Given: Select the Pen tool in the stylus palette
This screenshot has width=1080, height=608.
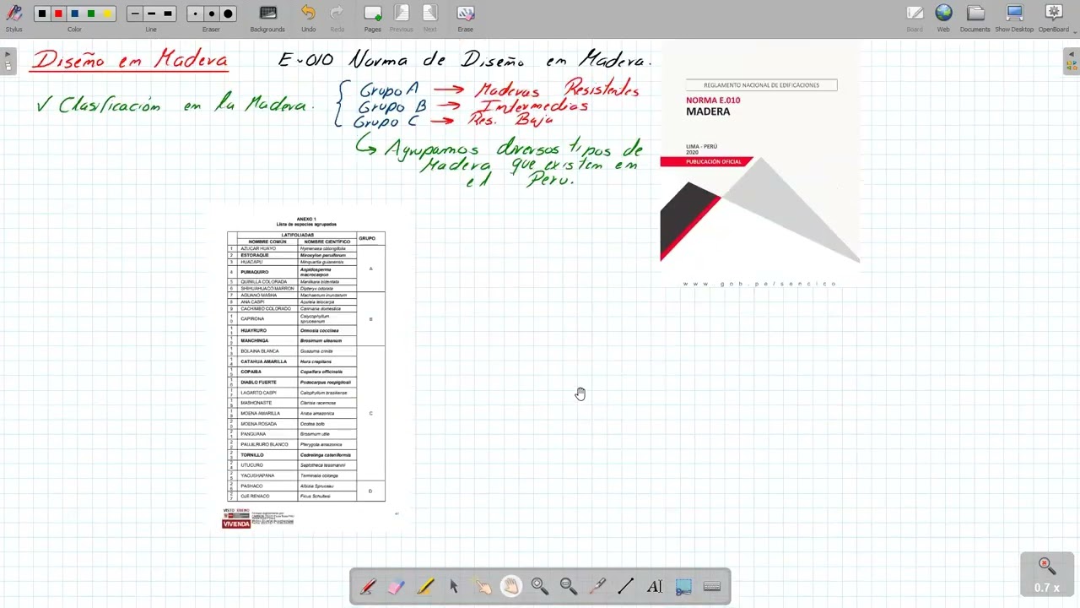Looking at the screenshot, I should [x=368, y=586].
